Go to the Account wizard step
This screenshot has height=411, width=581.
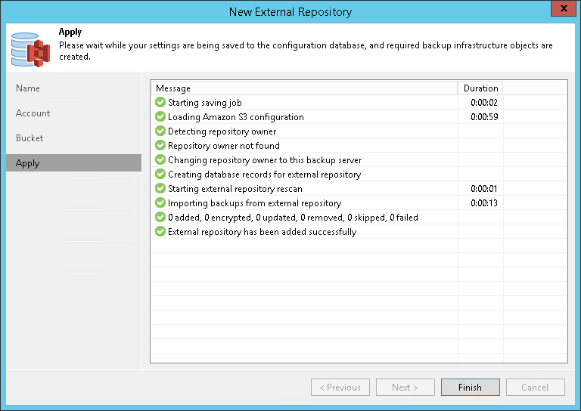[33, 113]
